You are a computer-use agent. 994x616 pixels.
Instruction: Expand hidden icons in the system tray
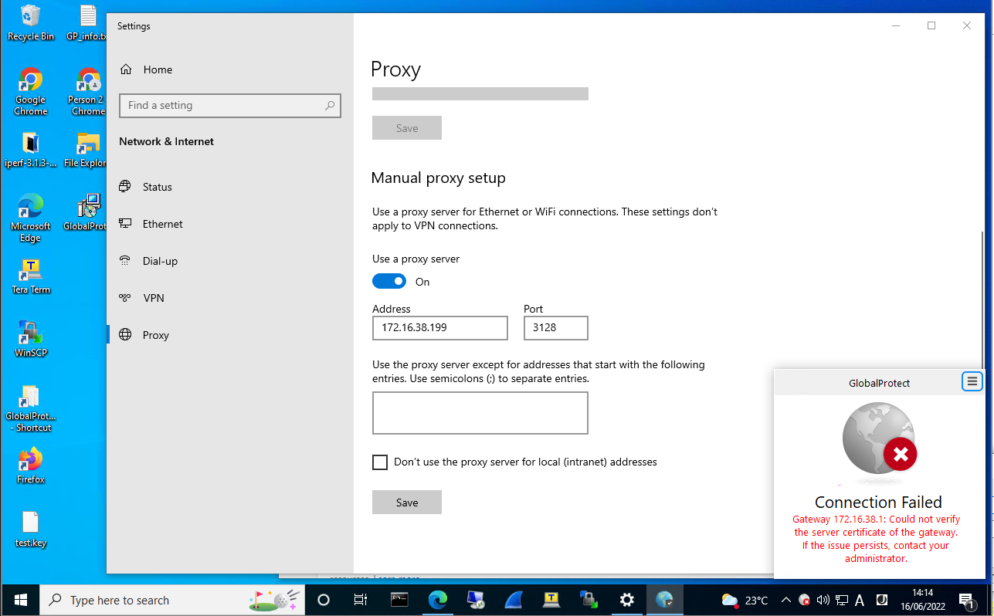(x=785, y=599)
